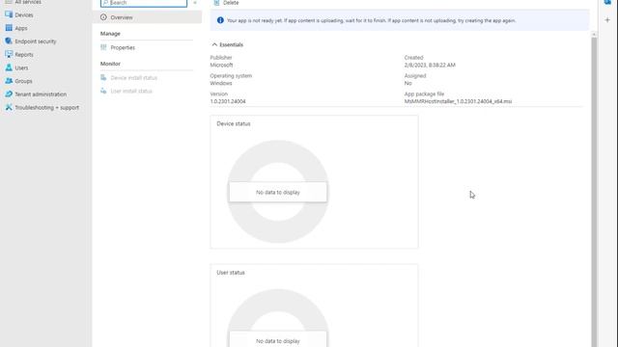Screen dimensions: 618x347
Task: Click the vertical scrollbar thumb
Action: click(594, 192)
